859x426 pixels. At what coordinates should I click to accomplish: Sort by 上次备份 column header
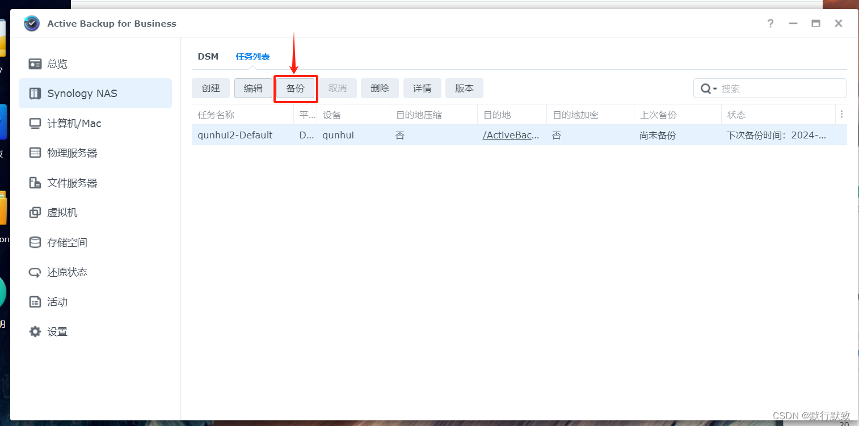pyautogui.click(x=677, y=115)
